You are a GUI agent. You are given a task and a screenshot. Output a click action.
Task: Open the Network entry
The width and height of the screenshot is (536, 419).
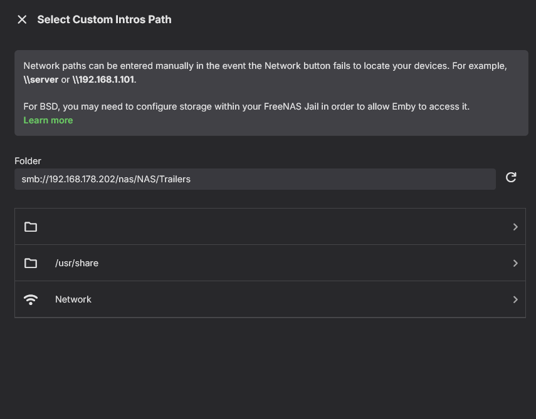pyautogui.click(x=73, y=299)
